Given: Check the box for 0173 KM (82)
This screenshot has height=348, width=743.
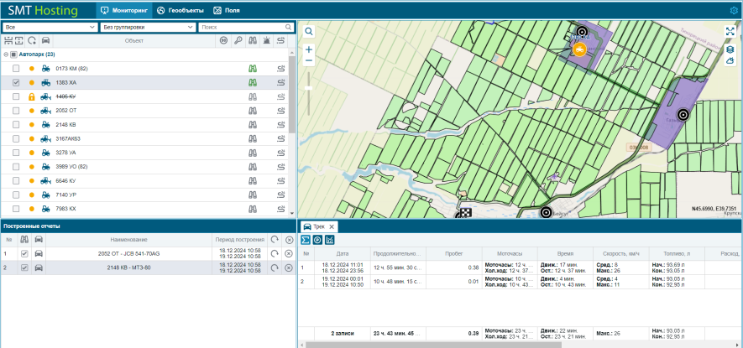Looking at the screenshot, I should click(x=16, y=69).
